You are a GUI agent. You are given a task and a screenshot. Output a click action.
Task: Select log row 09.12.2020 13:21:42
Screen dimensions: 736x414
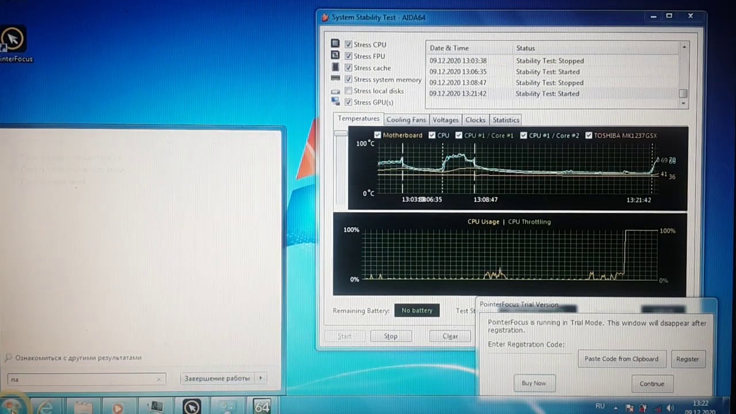552,94
